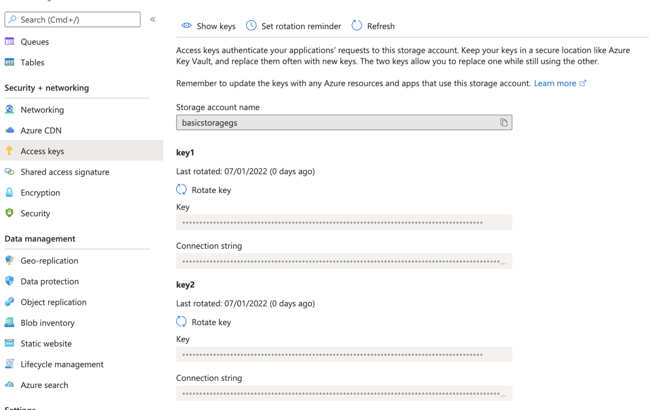Screen dimensions: 649x410
Task: Rotate key2 using its rotate icon
Action: 182,322
